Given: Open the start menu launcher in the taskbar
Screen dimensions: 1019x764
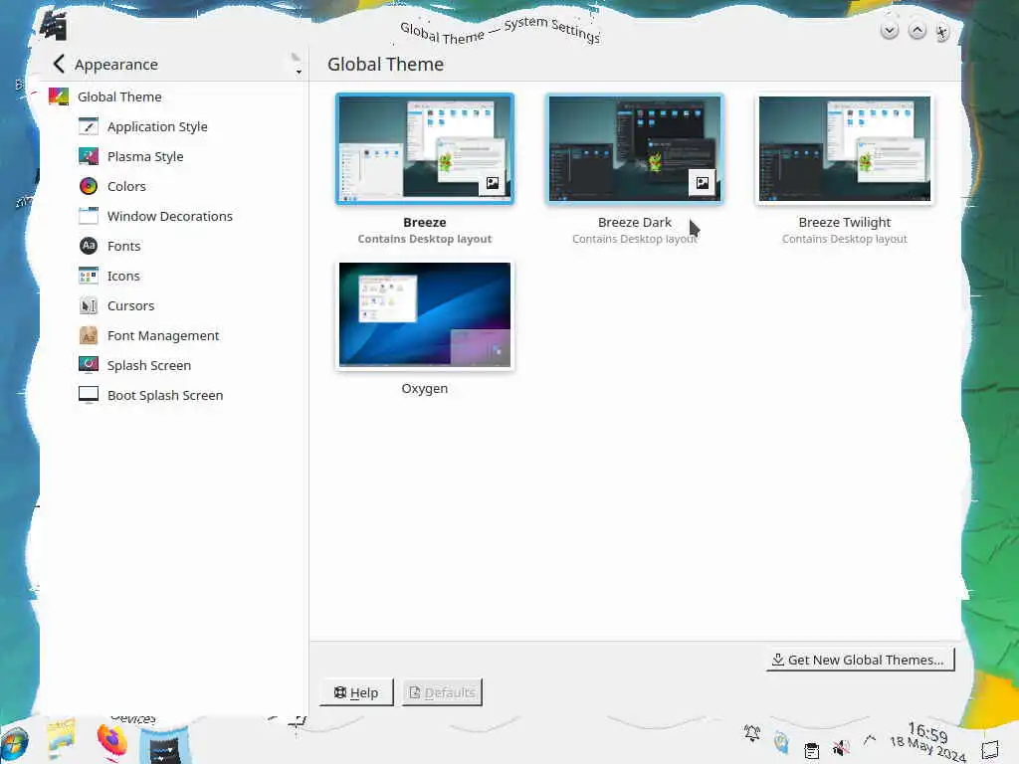Looking at the screenshot, I should coord(15,745).
